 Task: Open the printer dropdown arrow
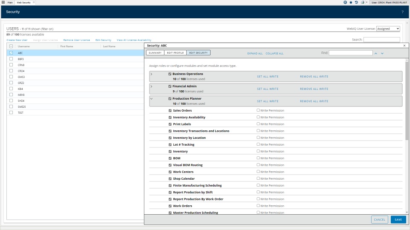[366, 2]
